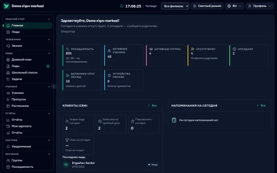The height and width of the screenshot is (173, 277).
Task: Click the calendar-check icon beside Посещаемость
Action: tap(8, 167)
